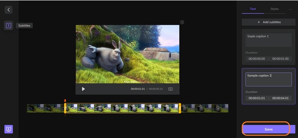Open the more options ellipsis

(290, 9)
